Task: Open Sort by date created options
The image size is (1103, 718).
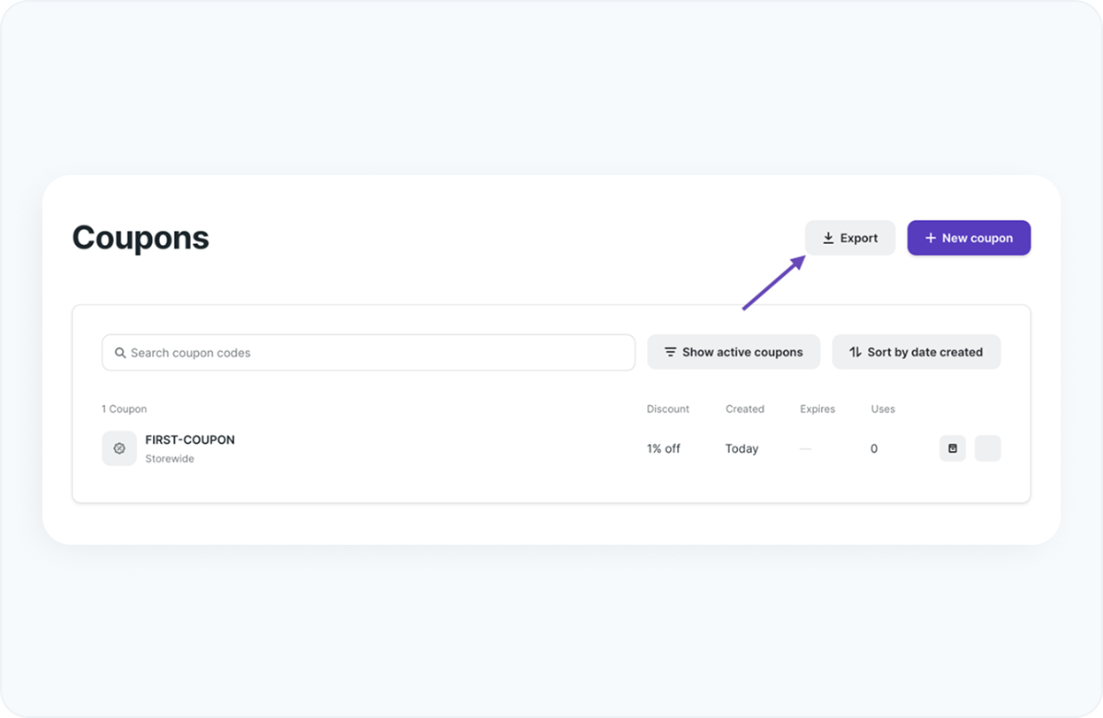Action: coord(917,352)
